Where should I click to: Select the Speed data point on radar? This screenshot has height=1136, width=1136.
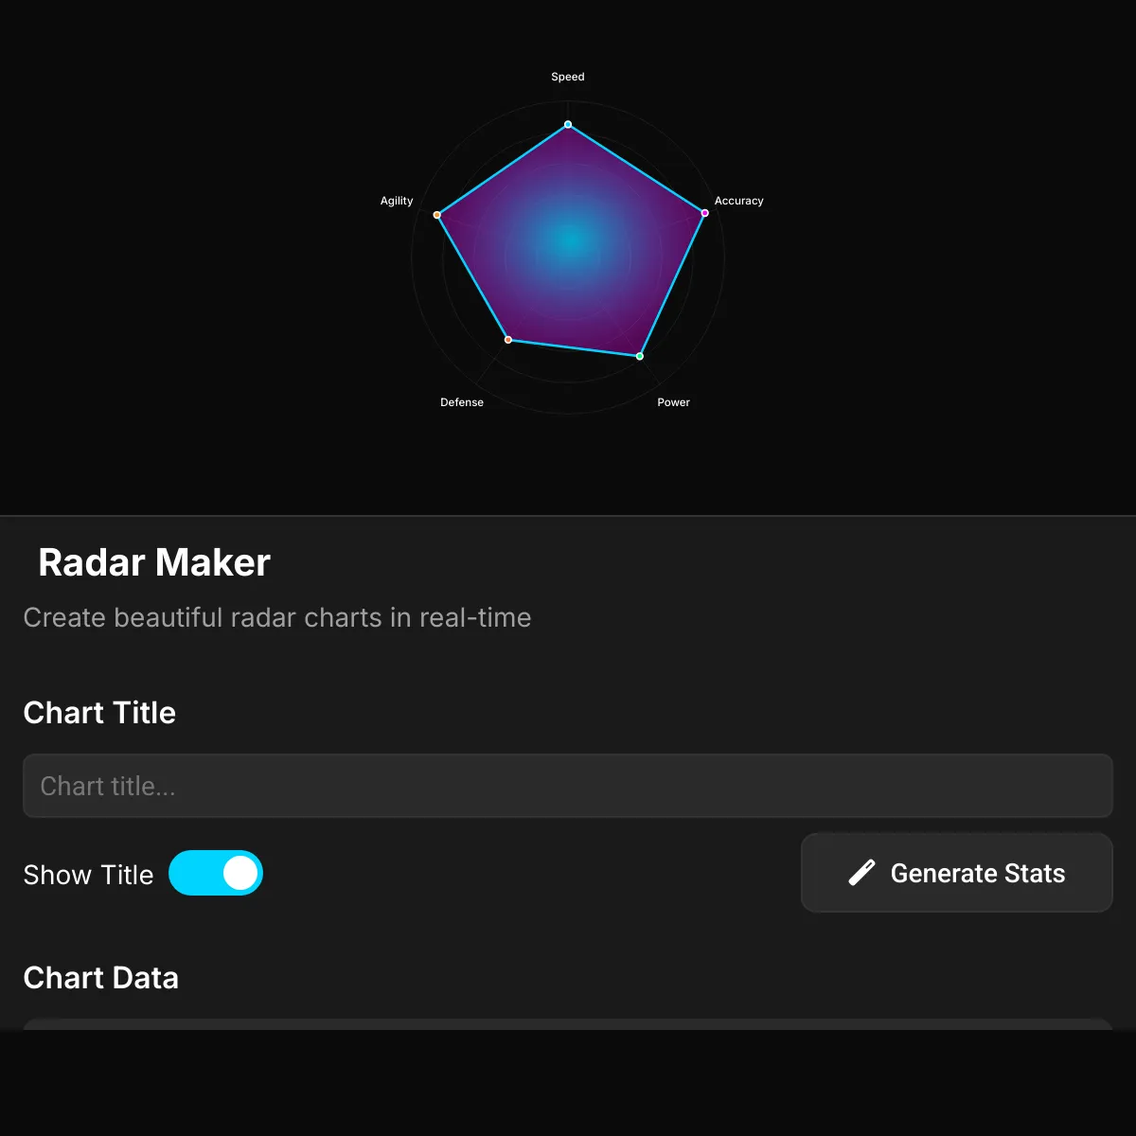click(568, 124)
